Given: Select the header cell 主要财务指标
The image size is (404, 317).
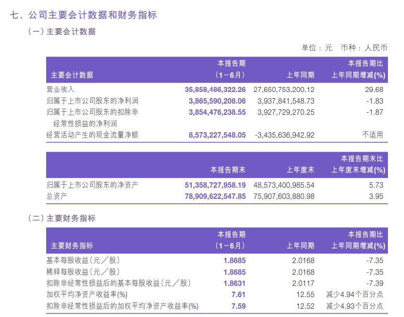Looking at the screenshot, I should click(72, 246).
